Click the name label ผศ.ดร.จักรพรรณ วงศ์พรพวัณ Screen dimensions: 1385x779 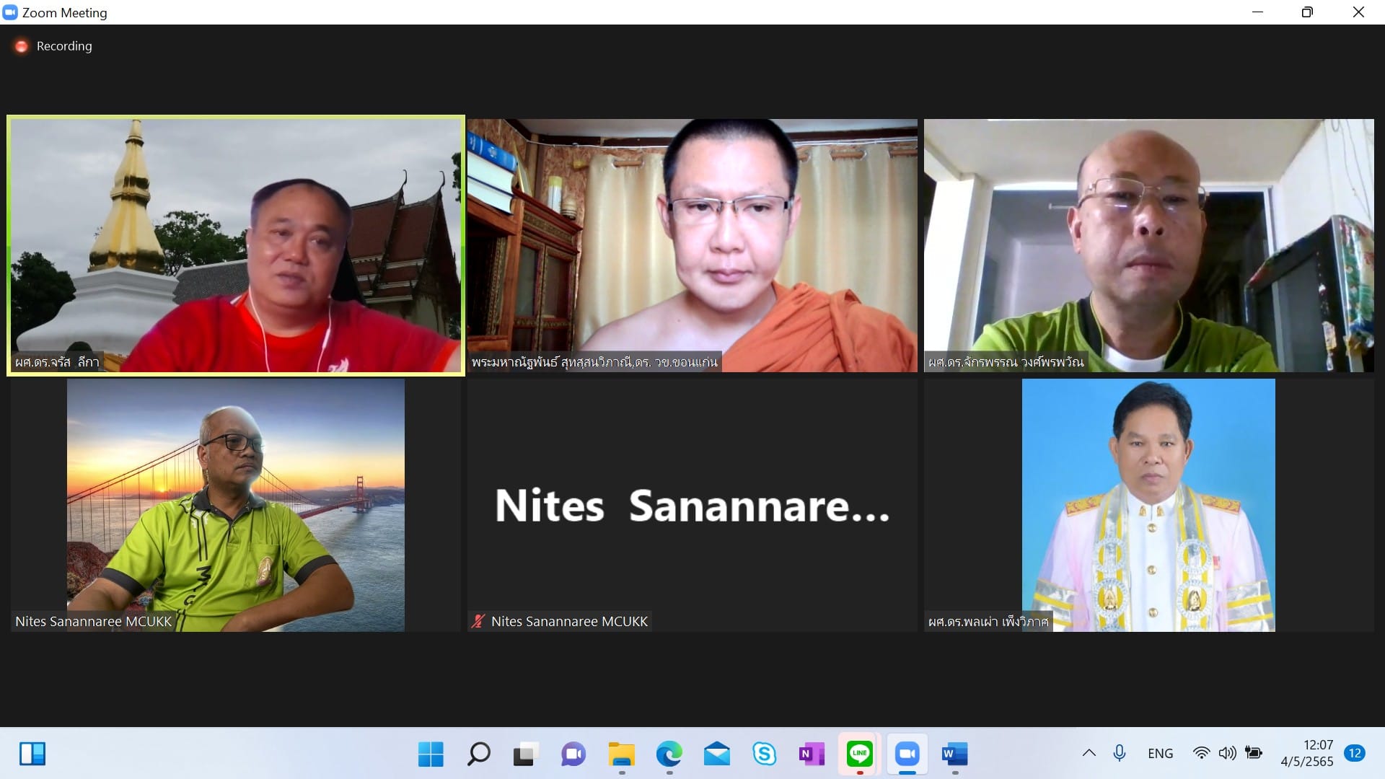coord(1006,362)
